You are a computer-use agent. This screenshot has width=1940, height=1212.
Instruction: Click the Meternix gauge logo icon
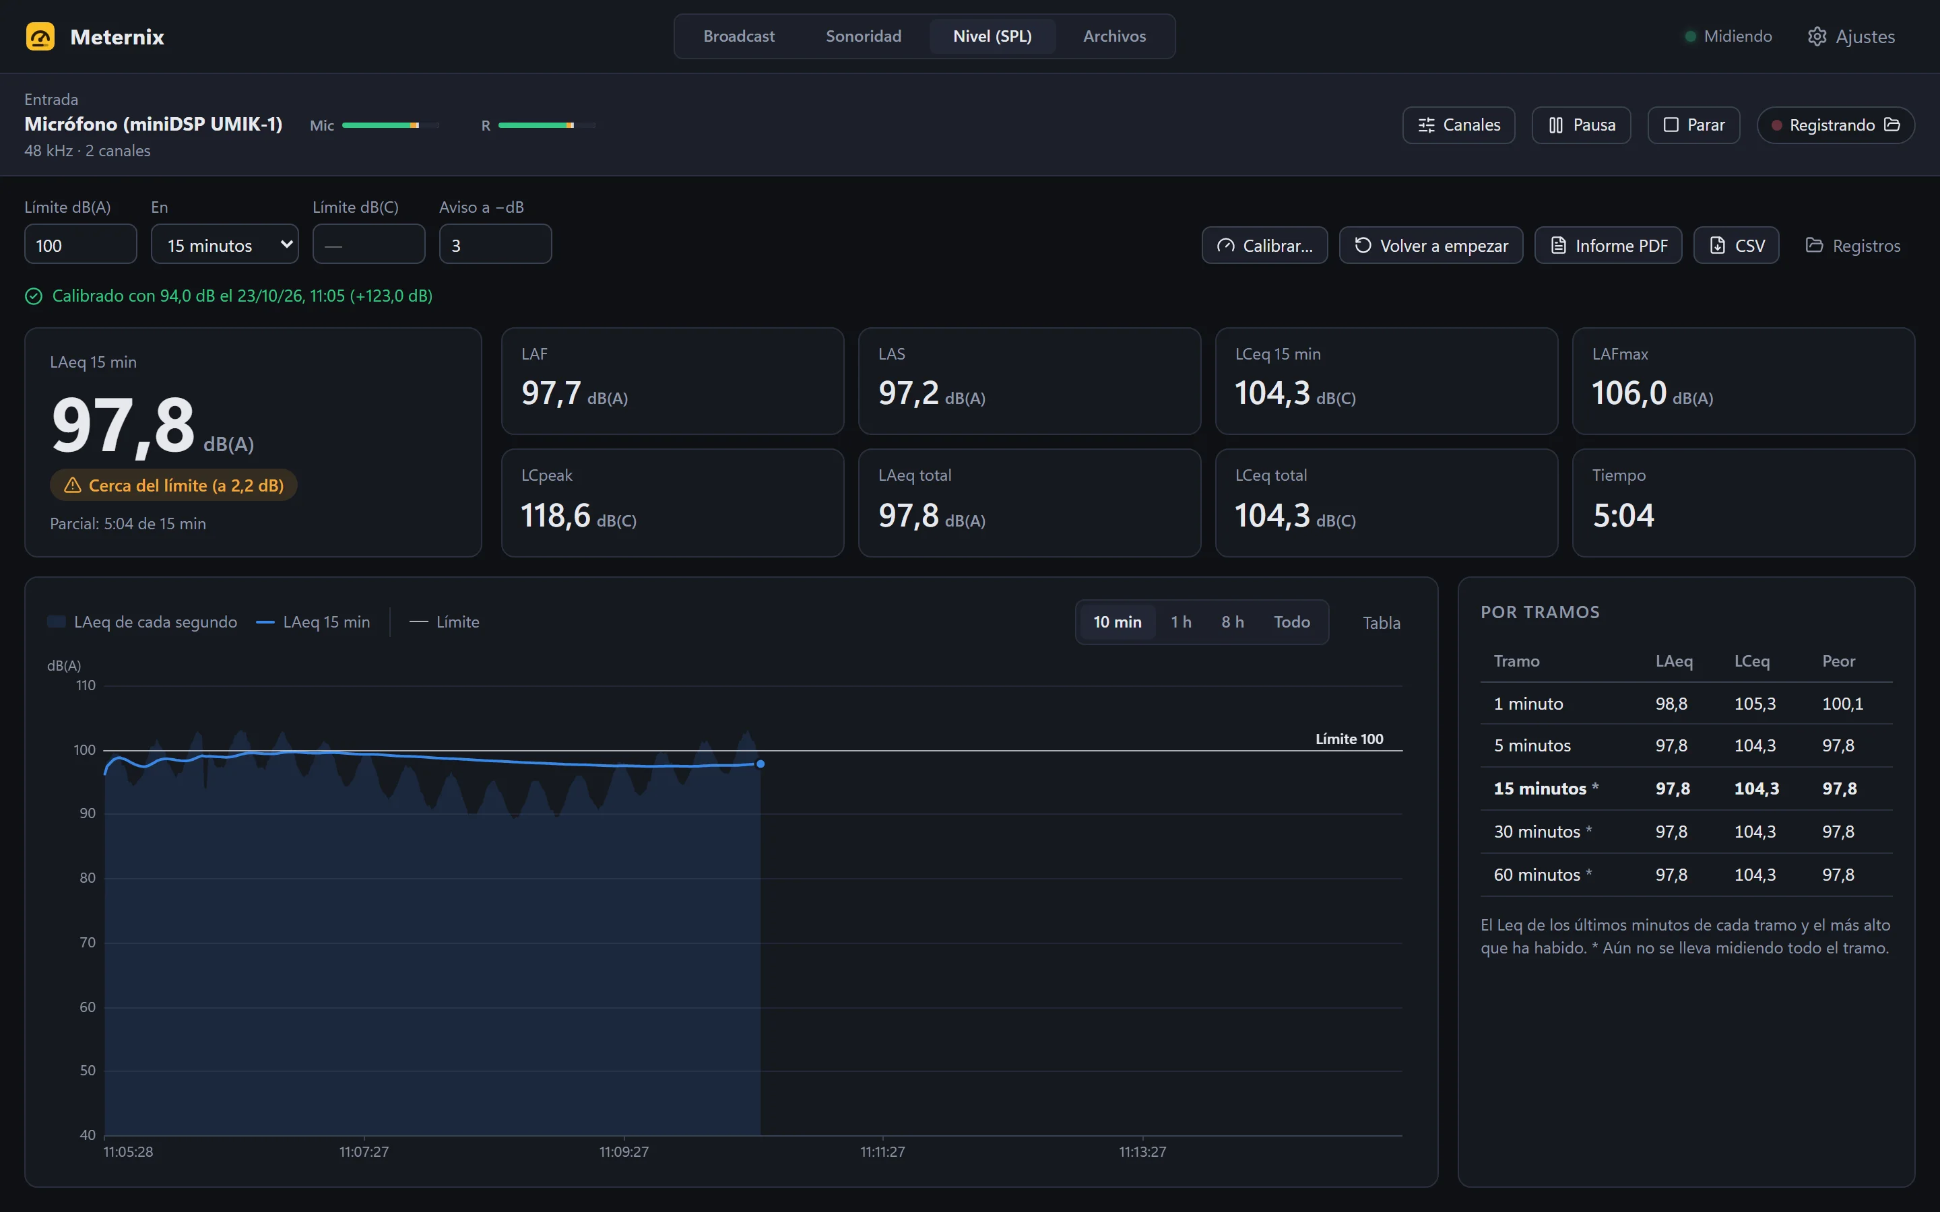pyautogui.click(x=40, y=37)
